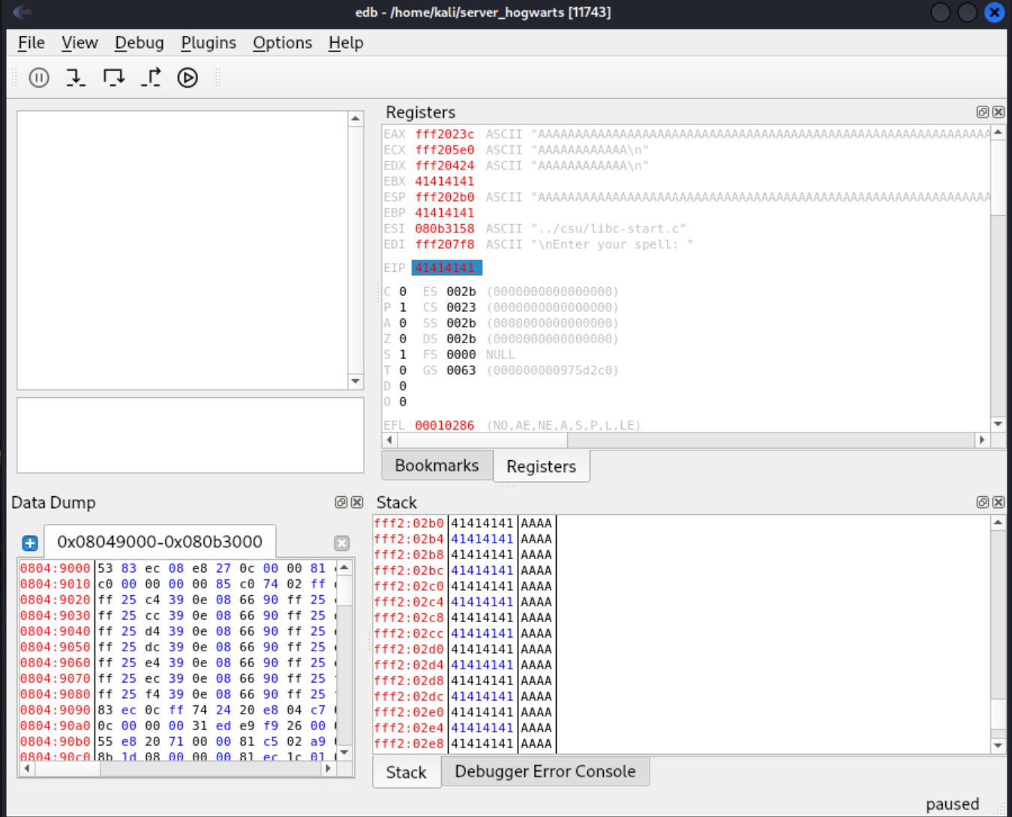Select stack address fff2:02e8
Screen dimensions: 1012x817
coord(409,744)
